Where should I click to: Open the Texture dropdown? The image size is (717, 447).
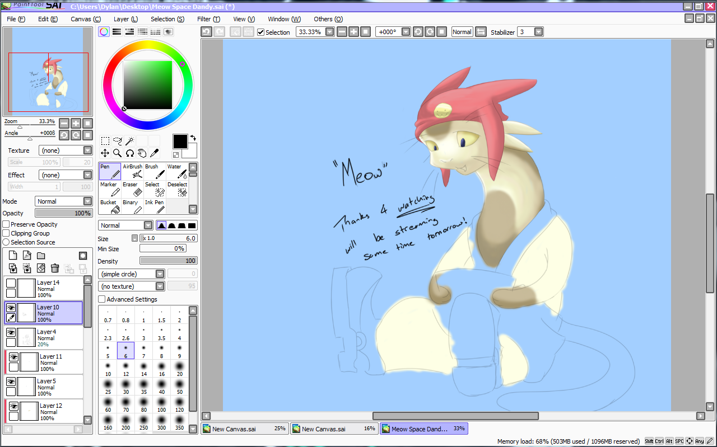(x=87, y=150)
